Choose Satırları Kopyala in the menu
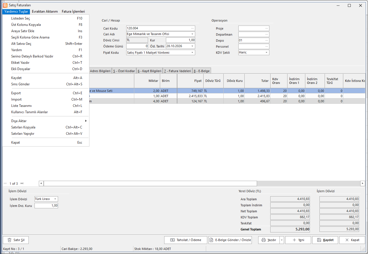 tap(46, 127)
